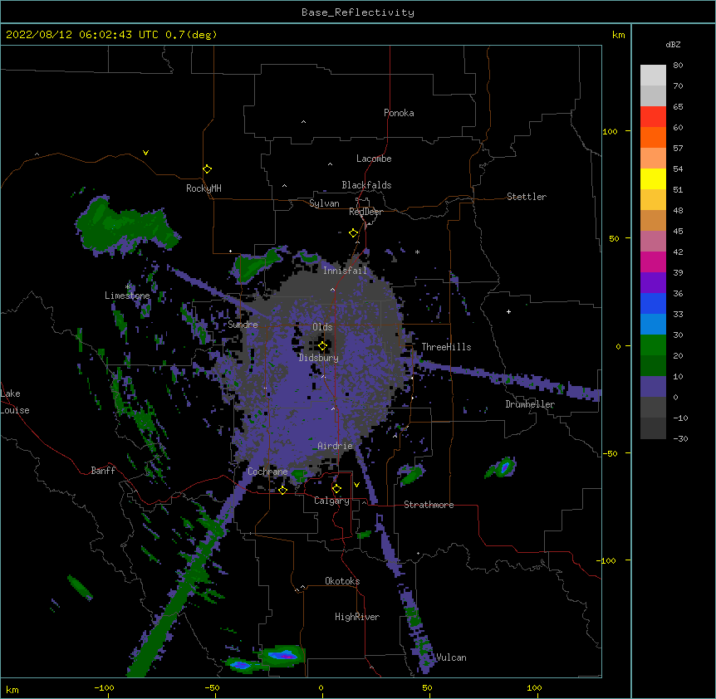Click the RockyMH label
Image resolution: width=716 pixels, height=699 pixels.
pyautogui.click(x=204, y=188)
